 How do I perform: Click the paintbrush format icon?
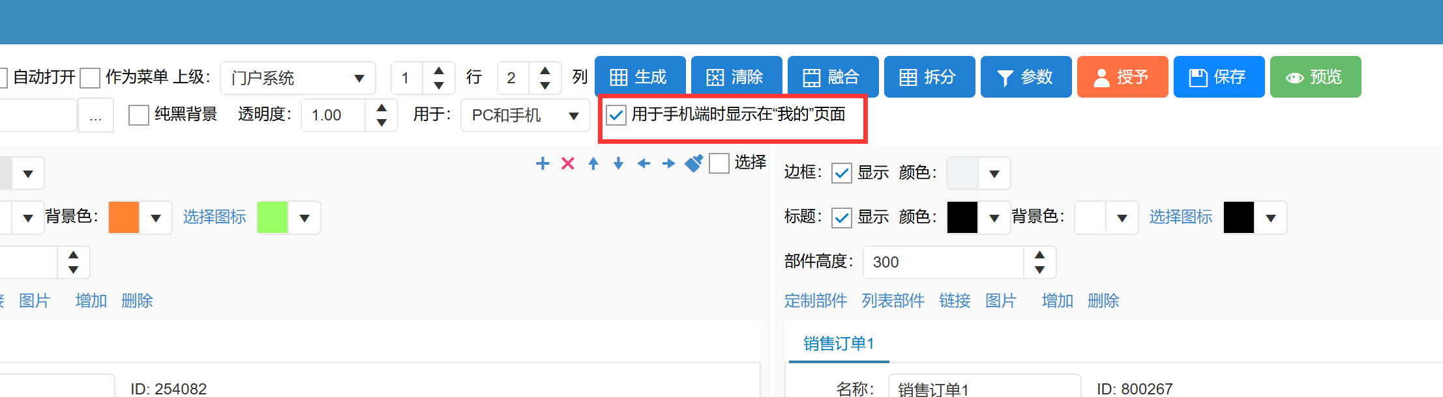coord(694,163)
